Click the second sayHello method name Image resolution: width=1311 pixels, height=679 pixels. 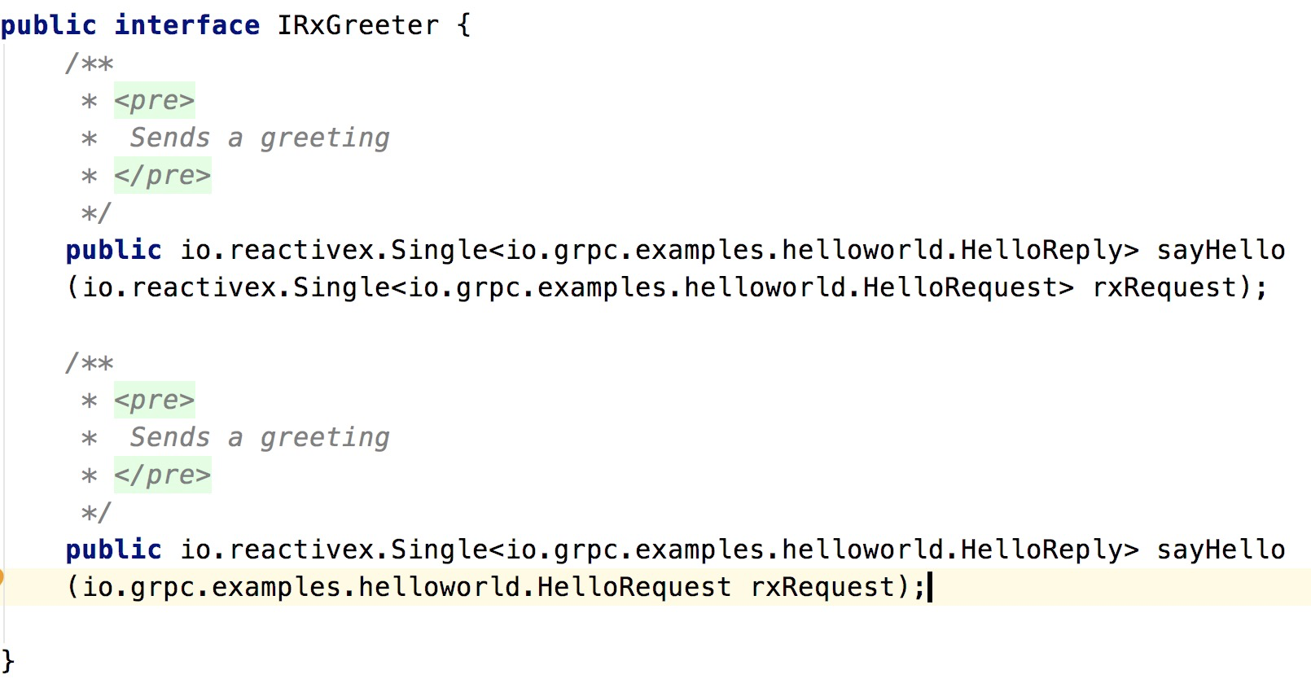1221,550
